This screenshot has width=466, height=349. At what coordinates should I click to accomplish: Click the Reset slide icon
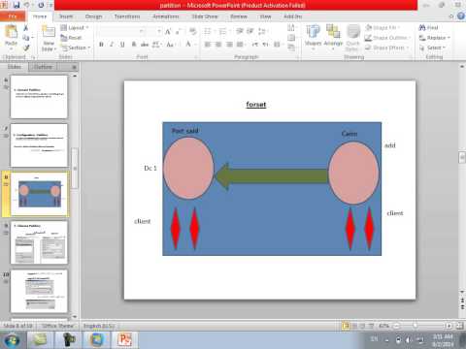coord(72,38)
